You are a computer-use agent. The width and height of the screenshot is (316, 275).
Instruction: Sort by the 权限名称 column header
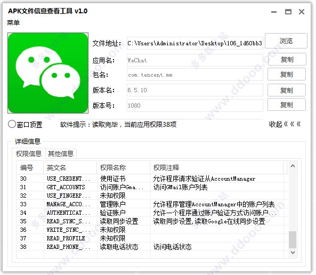point(123,167)
